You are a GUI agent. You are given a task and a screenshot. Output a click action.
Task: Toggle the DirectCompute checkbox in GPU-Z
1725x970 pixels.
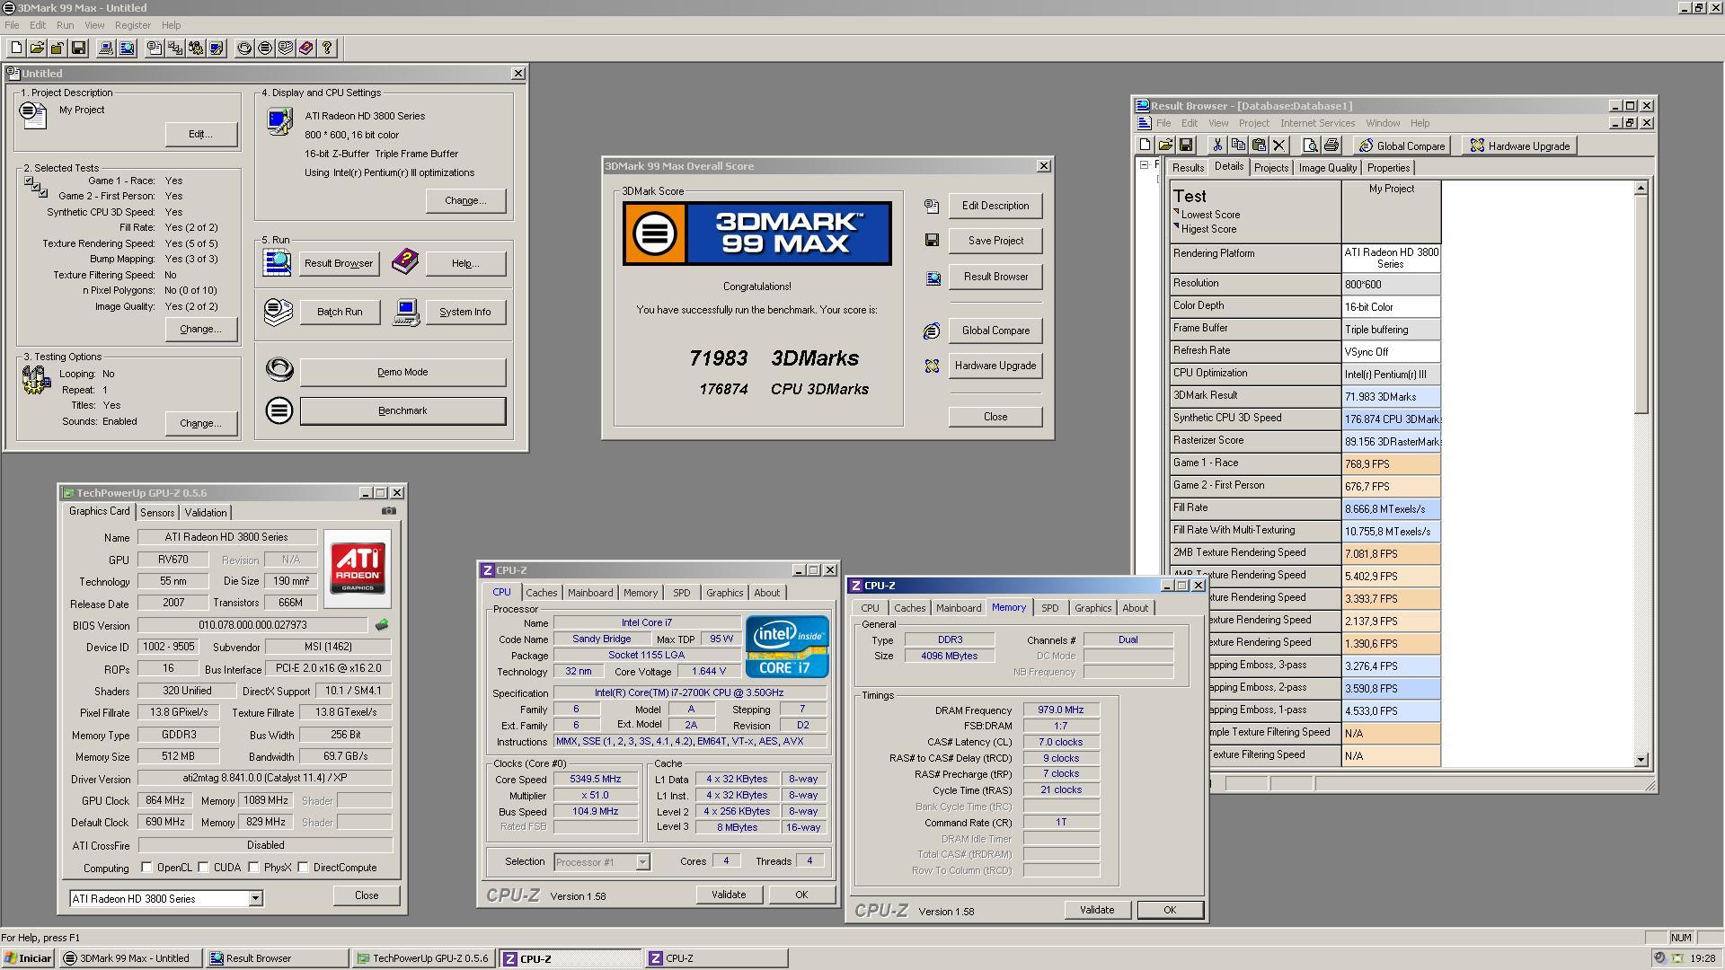tap(304, 868)
